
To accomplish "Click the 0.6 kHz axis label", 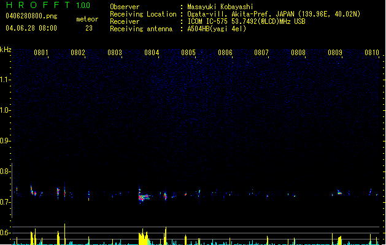I will pos(6,233).
